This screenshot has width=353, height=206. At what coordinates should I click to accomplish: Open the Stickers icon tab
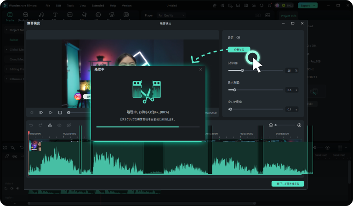coord(112,15)
